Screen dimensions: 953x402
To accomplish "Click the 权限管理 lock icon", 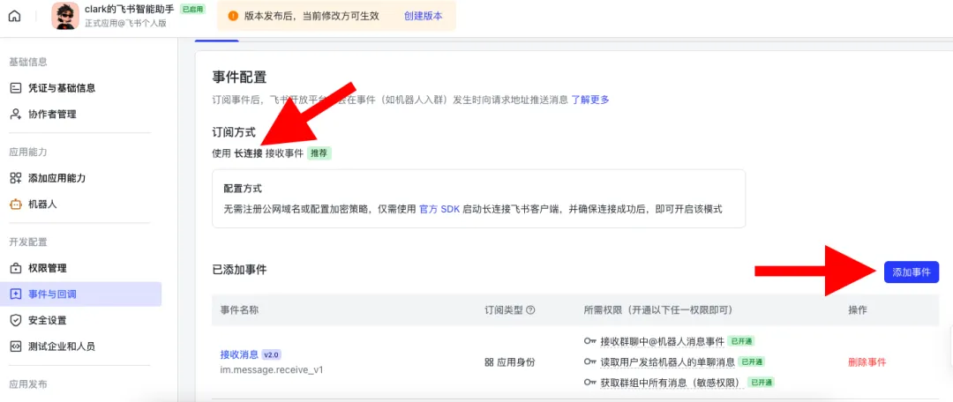I will pos(16,268).
